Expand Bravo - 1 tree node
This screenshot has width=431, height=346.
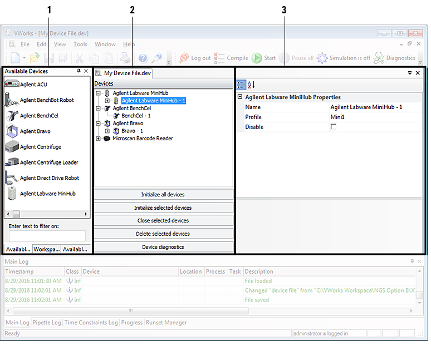point(107,131)
